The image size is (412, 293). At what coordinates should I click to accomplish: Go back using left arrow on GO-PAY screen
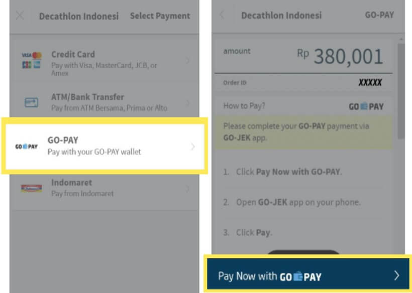pos(222,15)
